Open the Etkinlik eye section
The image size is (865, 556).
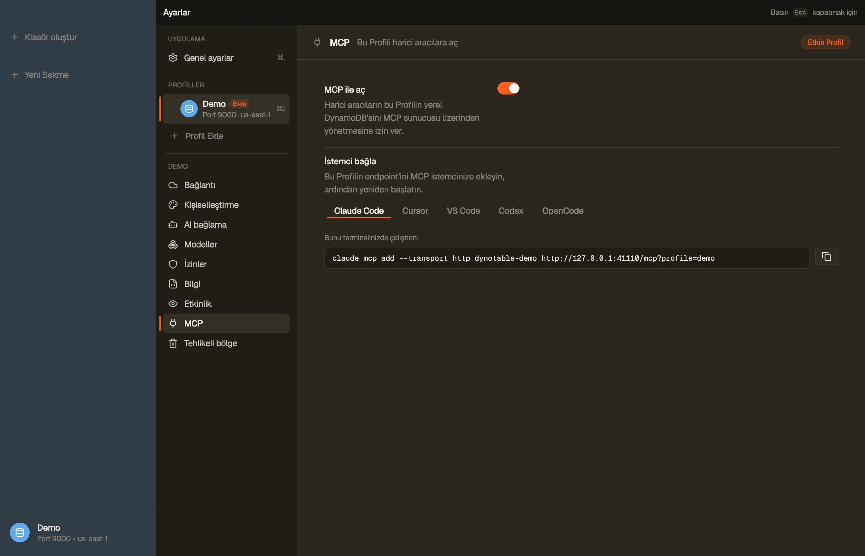[226, 304]
